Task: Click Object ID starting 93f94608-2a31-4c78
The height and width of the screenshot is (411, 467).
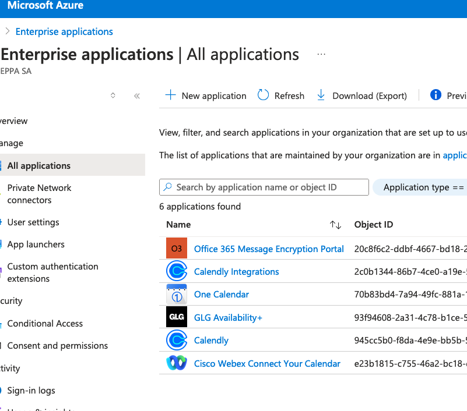Action: pos(410,318)
